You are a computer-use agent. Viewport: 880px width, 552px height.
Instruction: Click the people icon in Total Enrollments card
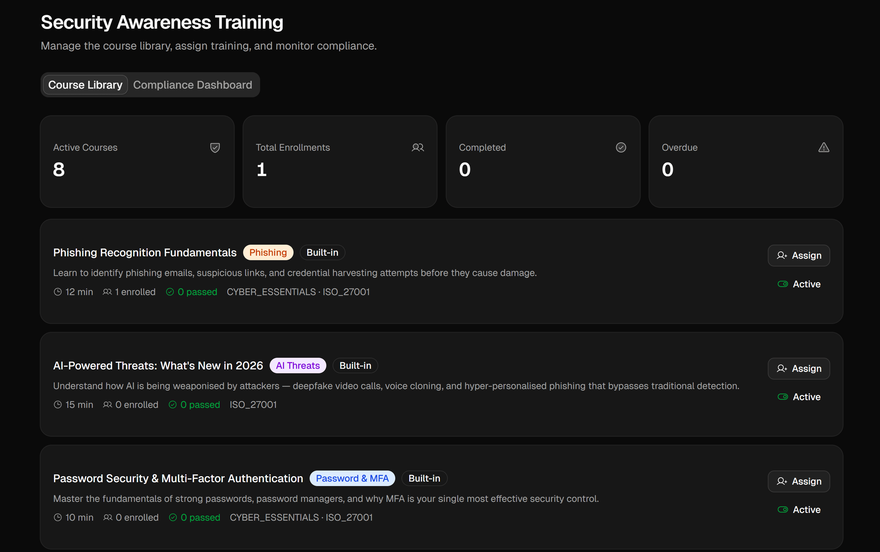point(418,147)
